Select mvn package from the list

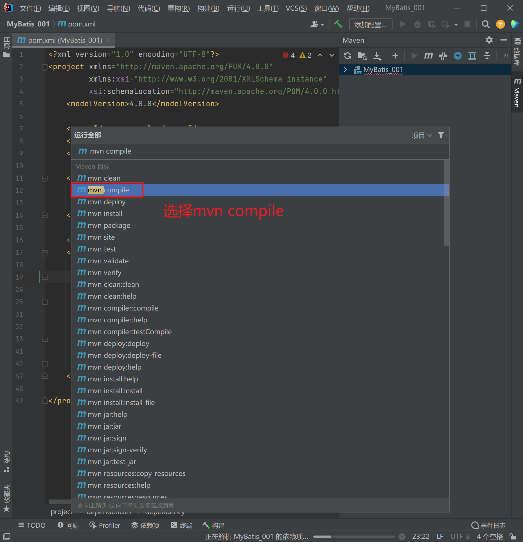pos(260,225)
